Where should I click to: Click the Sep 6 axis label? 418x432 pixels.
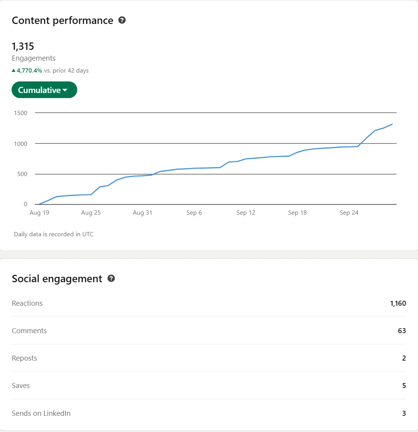click(194, 213)
